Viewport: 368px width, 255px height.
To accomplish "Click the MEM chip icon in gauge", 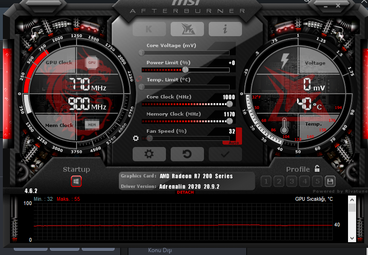I will 92,125.
